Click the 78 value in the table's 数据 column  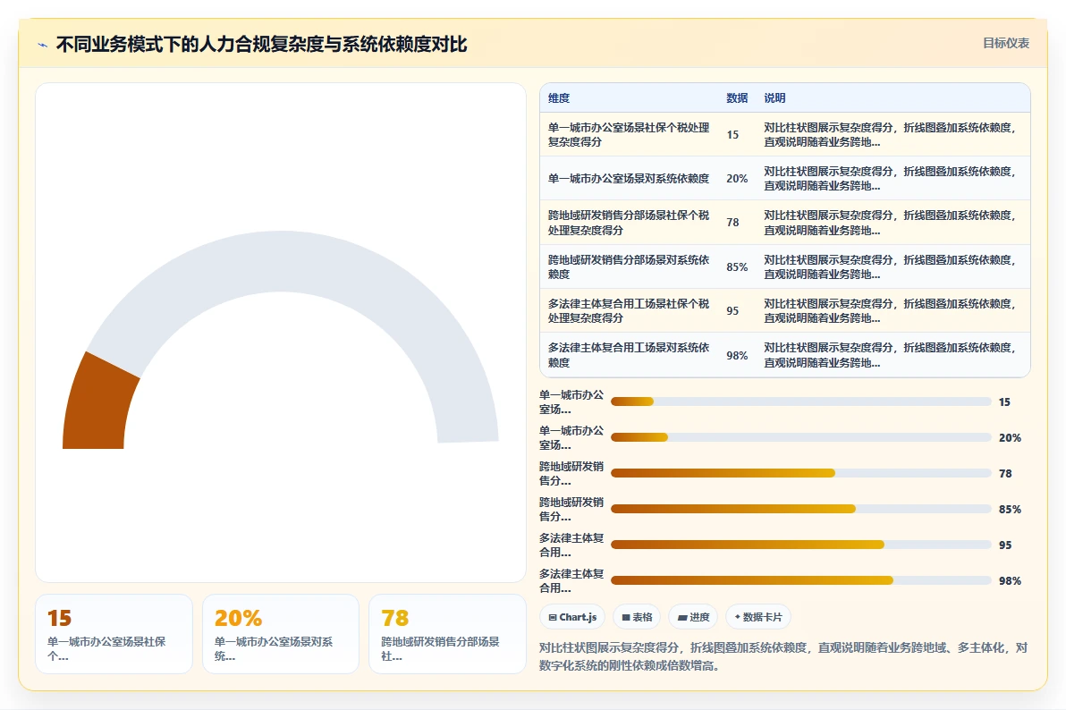point(732,223)
